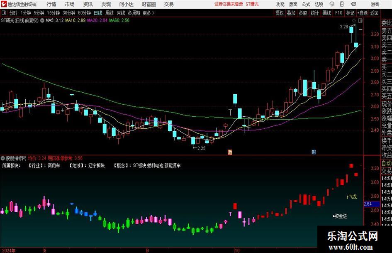Click the diamond icon above the chart

click(x=354, y=20)
